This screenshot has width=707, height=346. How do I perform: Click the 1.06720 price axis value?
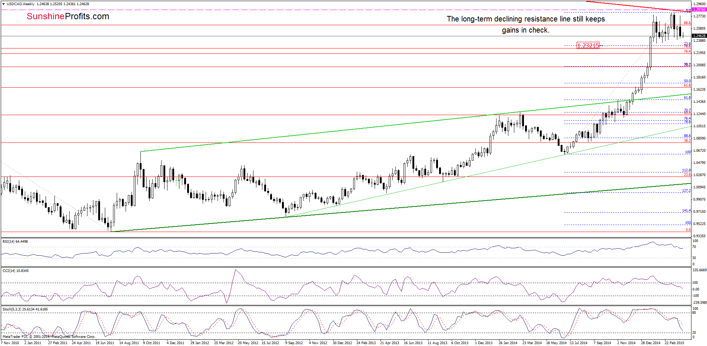tap(699, 151)
